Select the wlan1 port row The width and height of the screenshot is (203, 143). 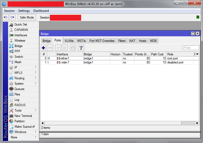coord(120,62)
